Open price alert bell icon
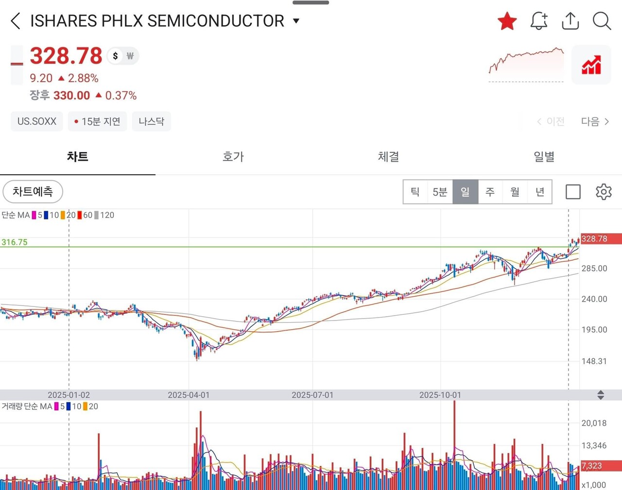The width and height of the screenshot is (622, 490). [538, 21]
